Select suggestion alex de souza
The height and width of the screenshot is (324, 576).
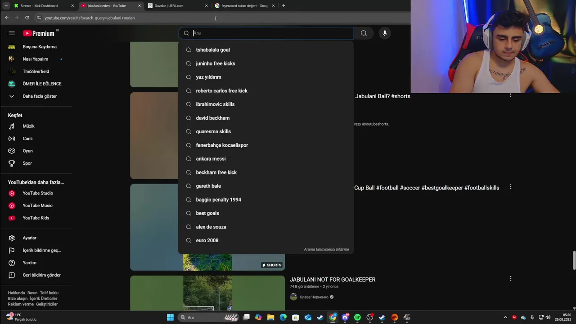click(266, 227)
